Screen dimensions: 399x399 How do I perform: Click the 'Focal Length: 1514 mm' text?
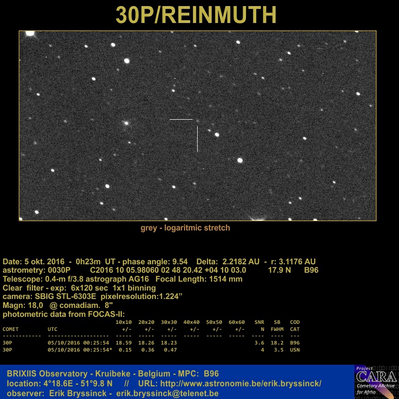coord(199,279)
